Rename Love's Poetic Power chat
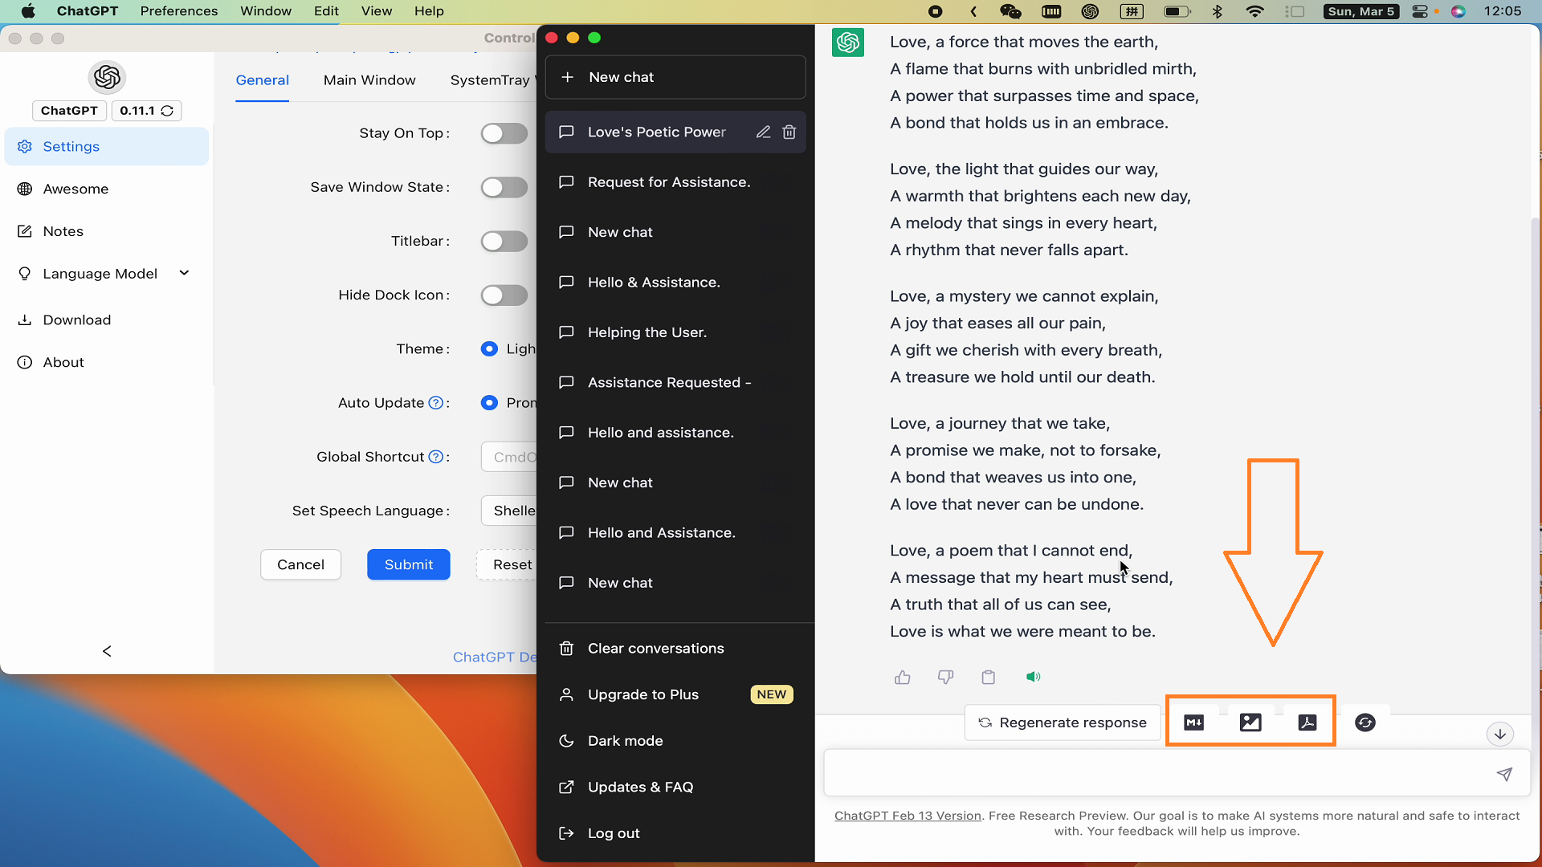Screen dimensions: 1542x867 point(763,132)
